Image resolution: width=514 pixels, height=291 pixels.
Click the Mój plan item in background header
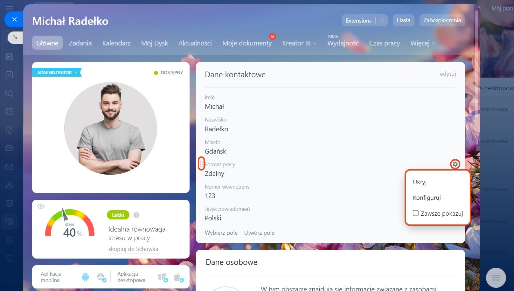pyautogui.click(x=502, y=9)
